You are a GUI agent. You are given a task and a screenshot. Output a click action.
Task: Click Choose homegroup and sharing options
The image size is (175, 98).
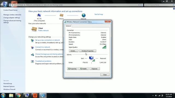[x=49, y=54]
